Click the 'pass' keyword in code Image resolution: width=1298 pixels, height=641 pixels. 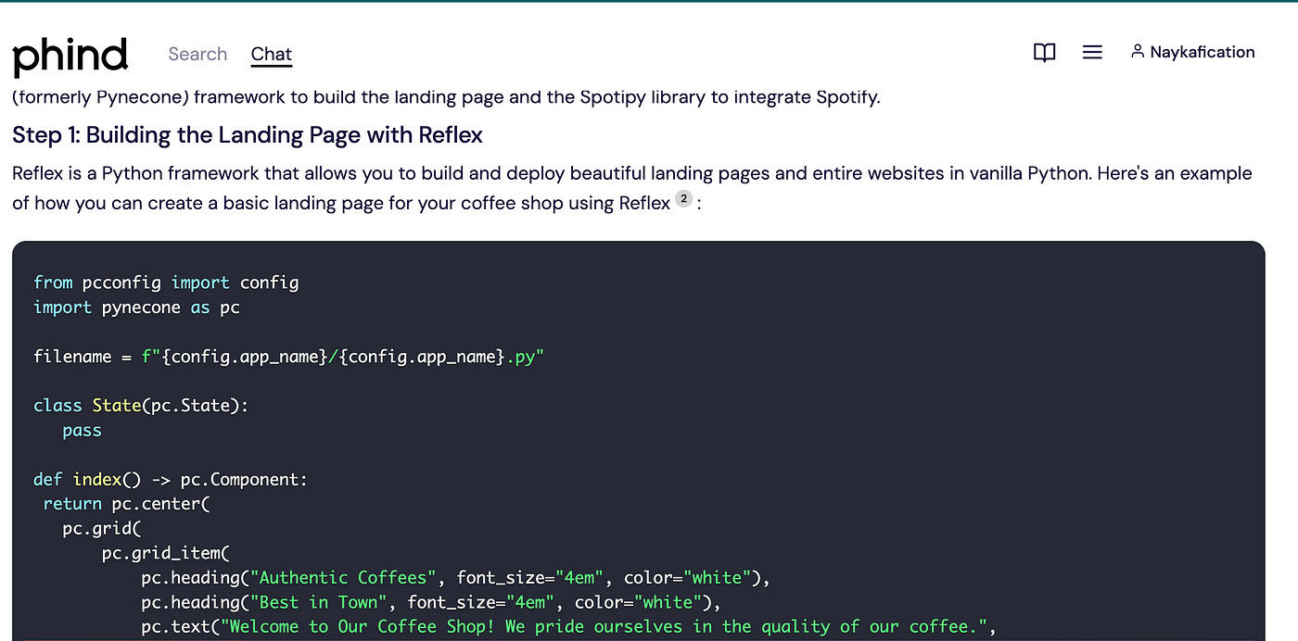coord(82,431)
